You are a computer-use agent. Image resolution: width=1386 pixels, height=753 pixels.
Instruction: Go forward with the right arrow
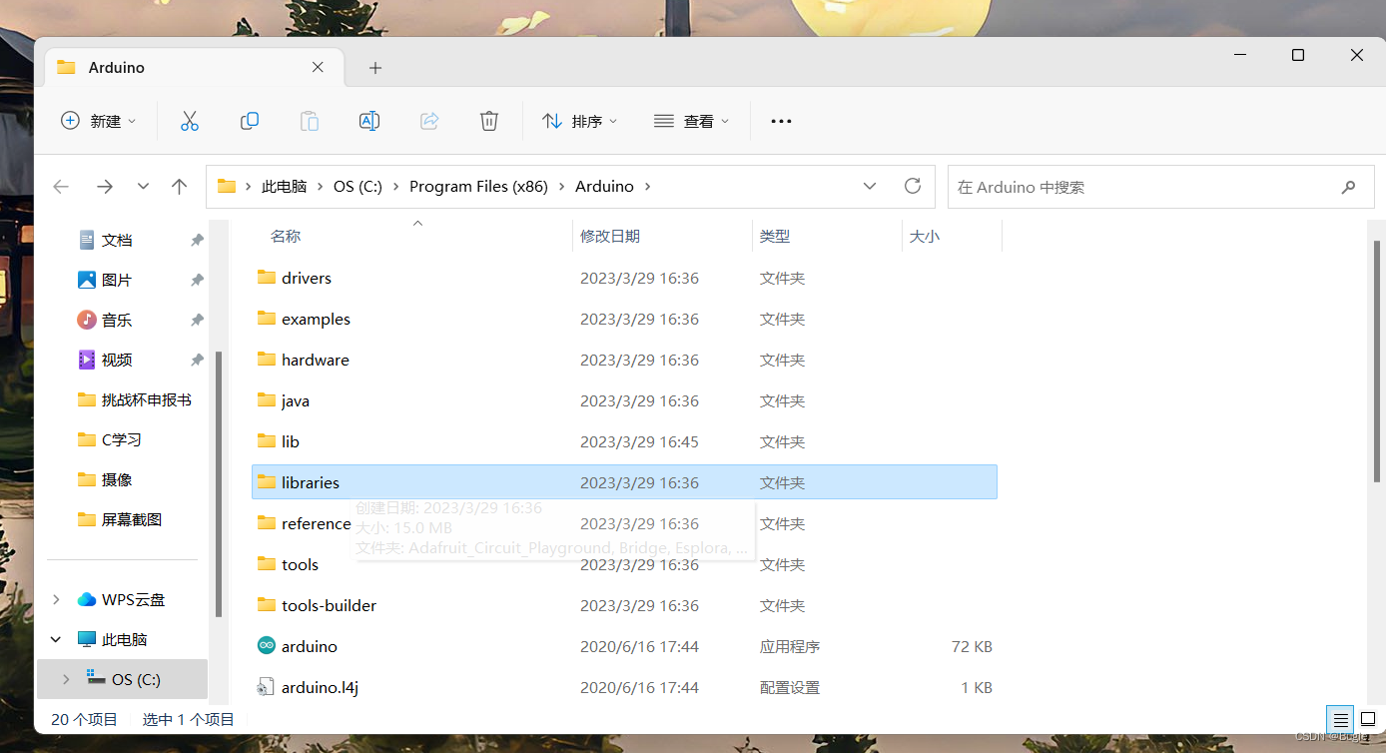pyautogui.click(x=104, y=186)
